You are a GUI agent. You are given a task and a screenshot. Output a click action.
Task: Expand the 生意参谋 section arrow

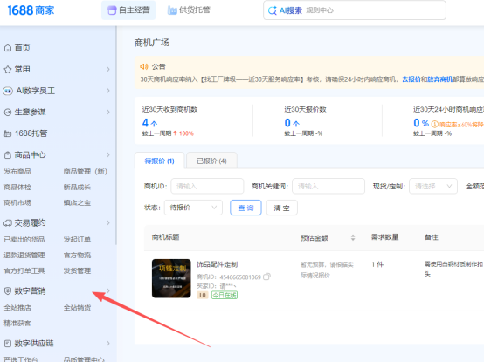coord(107,112)
